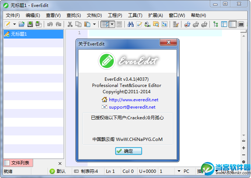251x178 pixels.
Task: Click the EverEdit pencil logo in dialog
Action: 107,61
